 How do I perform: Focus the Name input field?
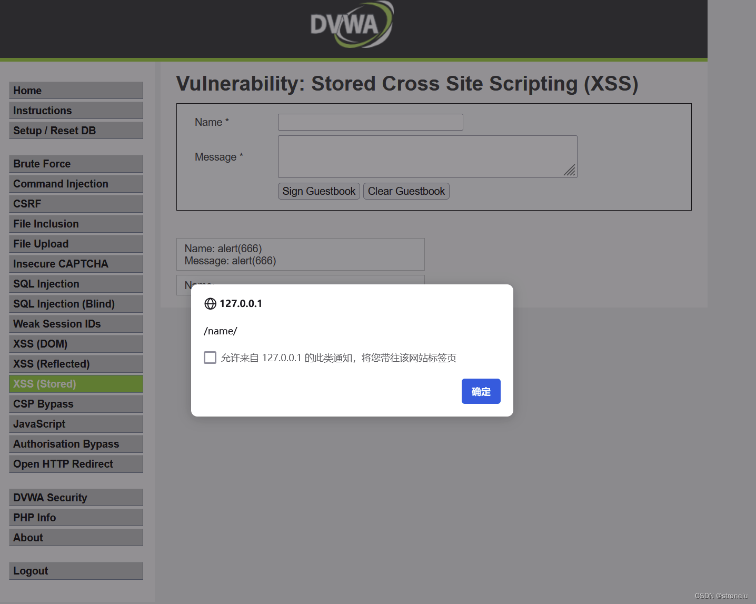click(x=371, y=122)
